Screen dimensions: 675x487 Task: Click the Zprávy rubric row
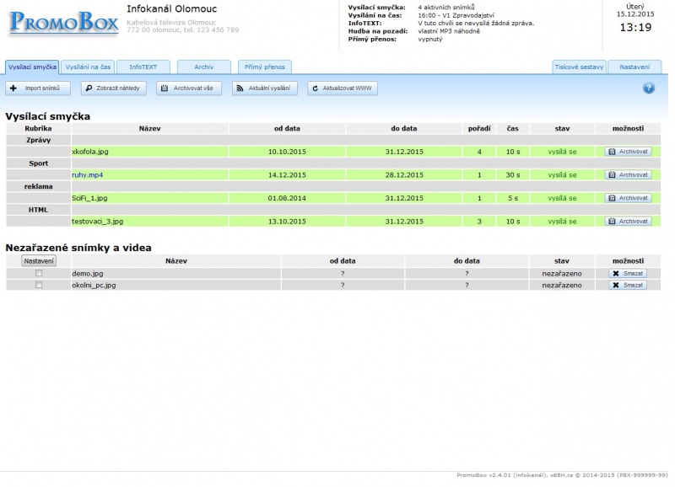pos(333,140)
